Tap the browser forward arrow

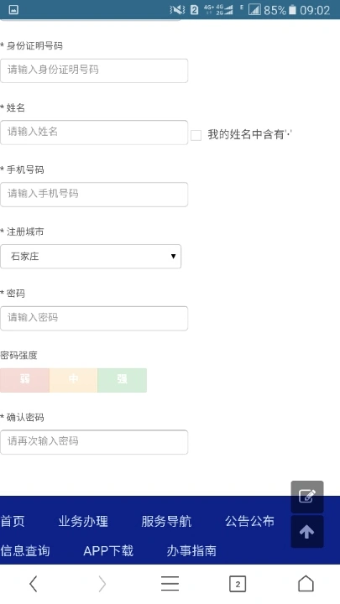coord(102,584)
